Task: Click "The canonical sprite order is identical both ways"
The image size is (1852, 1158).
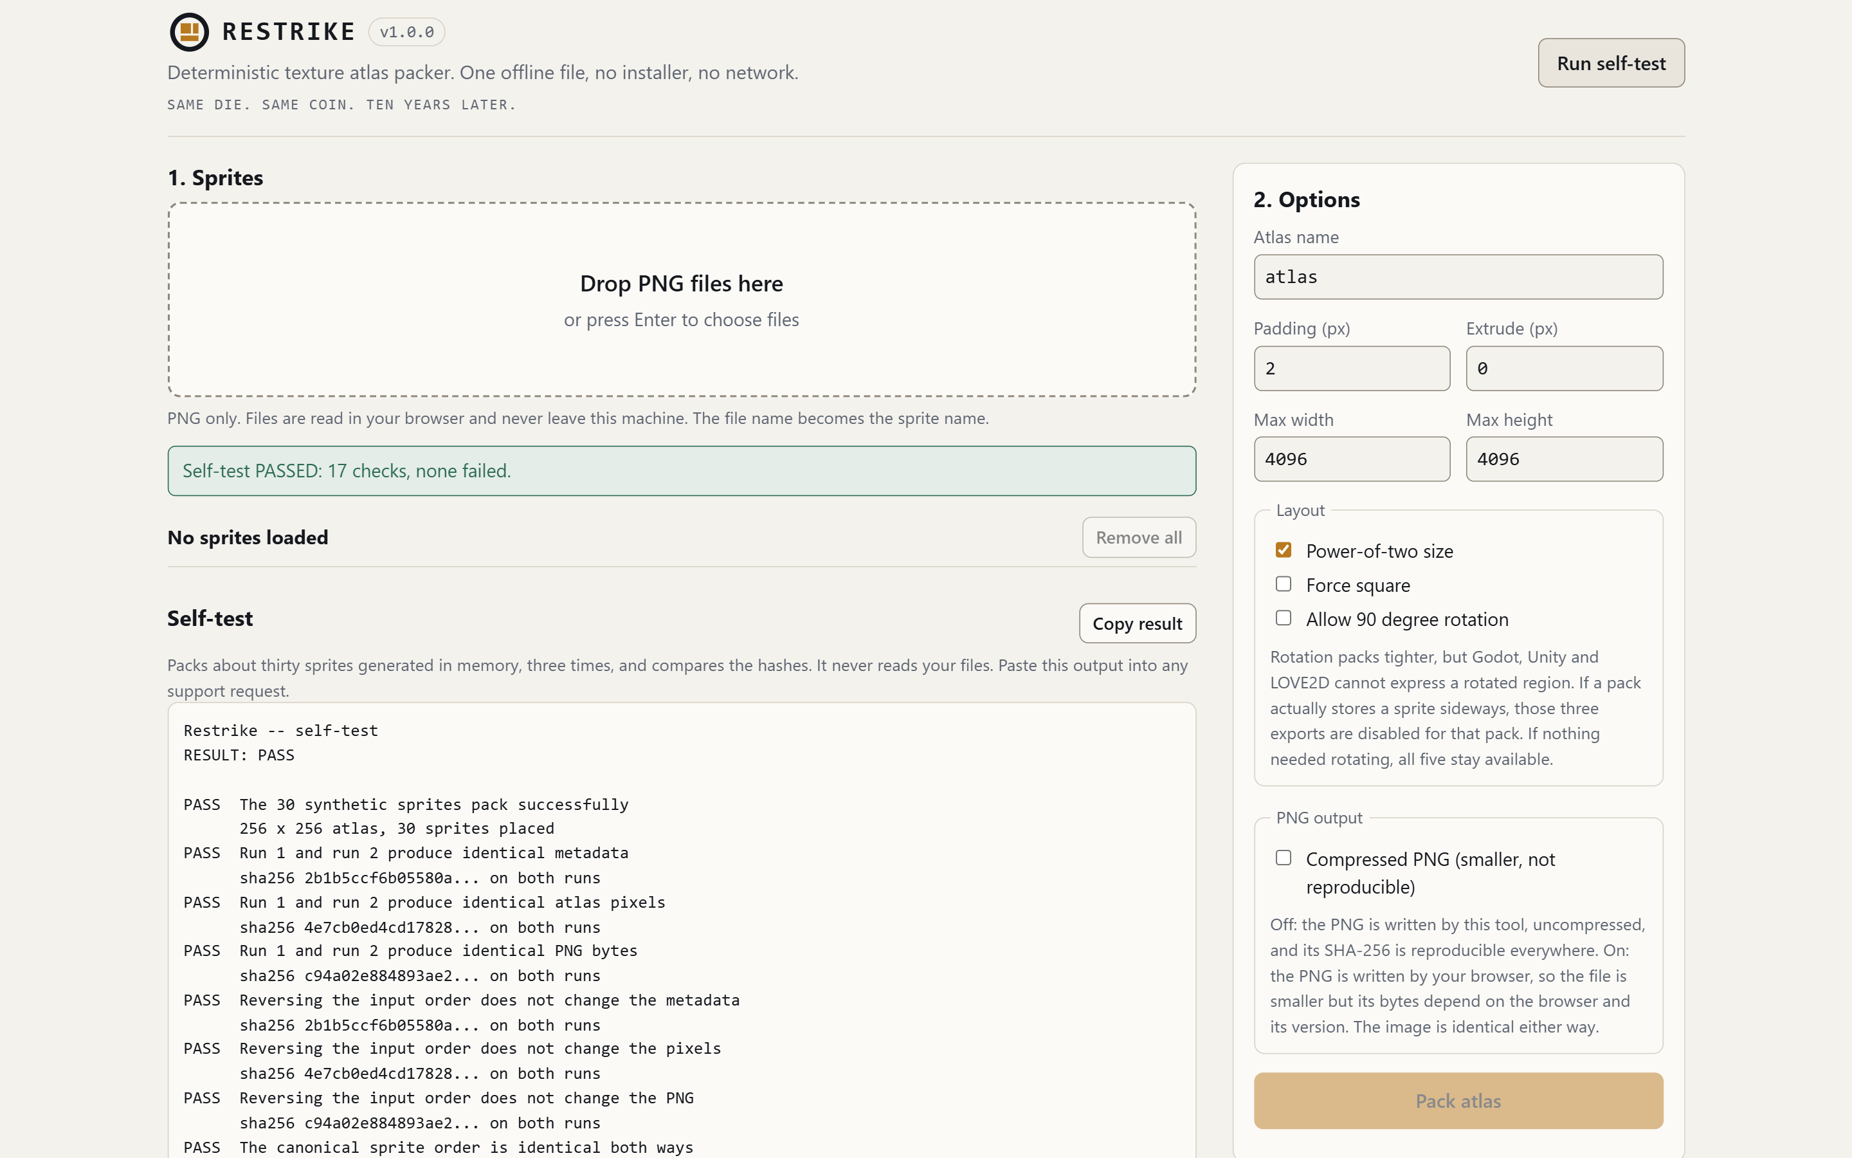Action: [x=467, y=1147]
